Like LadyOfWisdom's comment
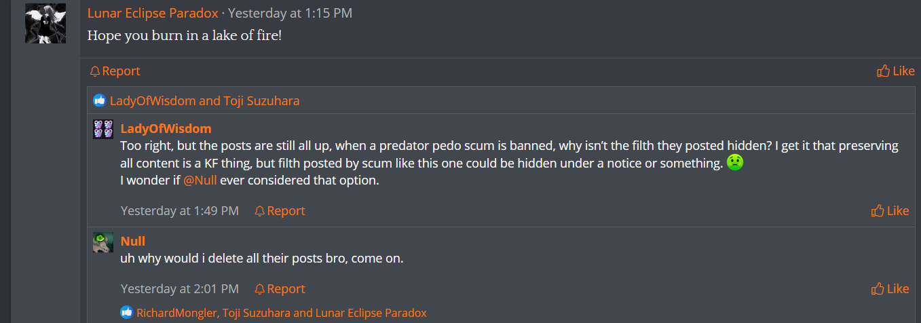The width and height of the screenshot is (921, 323). (890, 211)
